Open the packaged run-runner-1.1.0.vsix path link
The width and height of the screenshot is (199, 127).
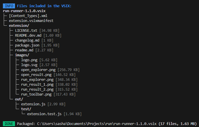tap(97, 124)
